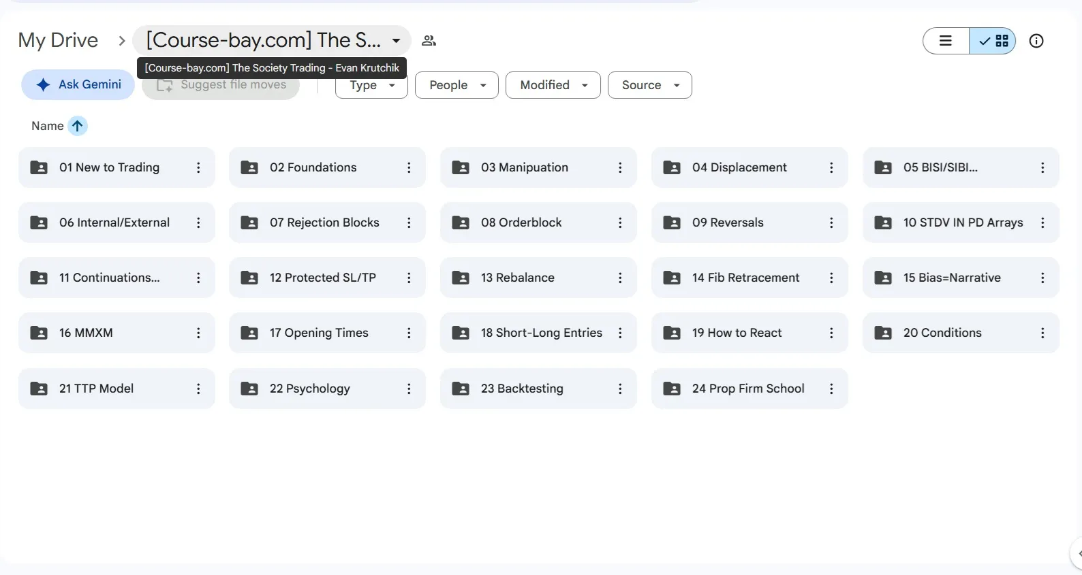
Task: Switch to list layout view
Action: [x=946, y=41]
